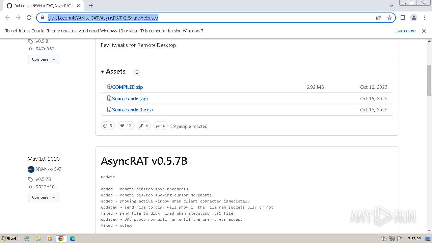The width and height of the screenshot is (432, 243).
Task: Open the media player taskbar icon
Action: click(50, 239)
